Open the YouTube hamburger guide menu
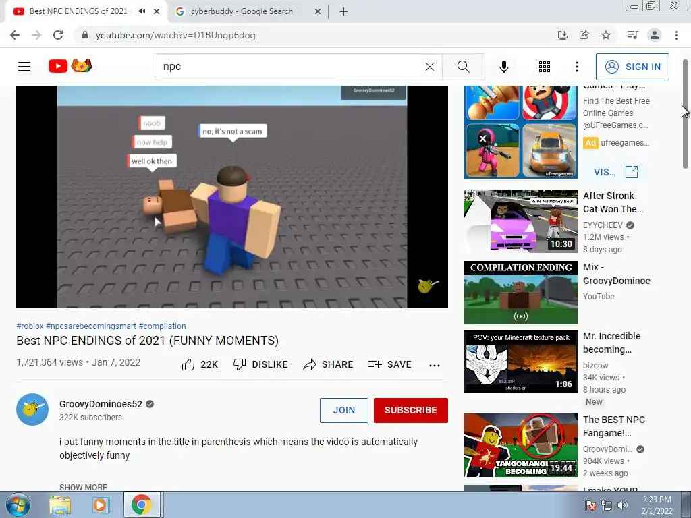 tap(24, 67)
